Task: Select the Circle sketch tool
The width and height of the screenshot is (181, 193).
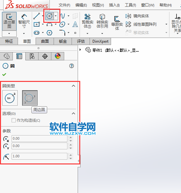Action: 49,16
